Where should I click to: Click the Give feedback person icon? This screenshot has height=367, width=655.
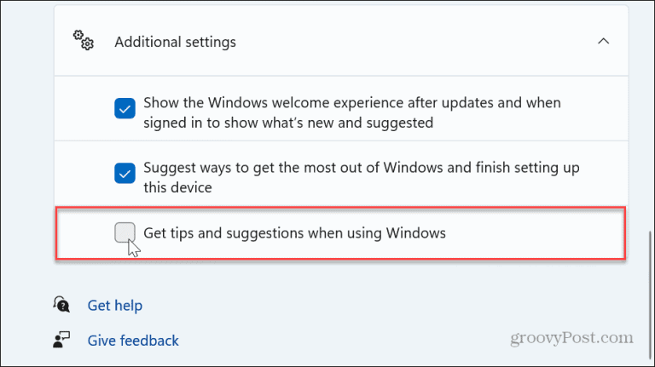(x=61, y=340)
